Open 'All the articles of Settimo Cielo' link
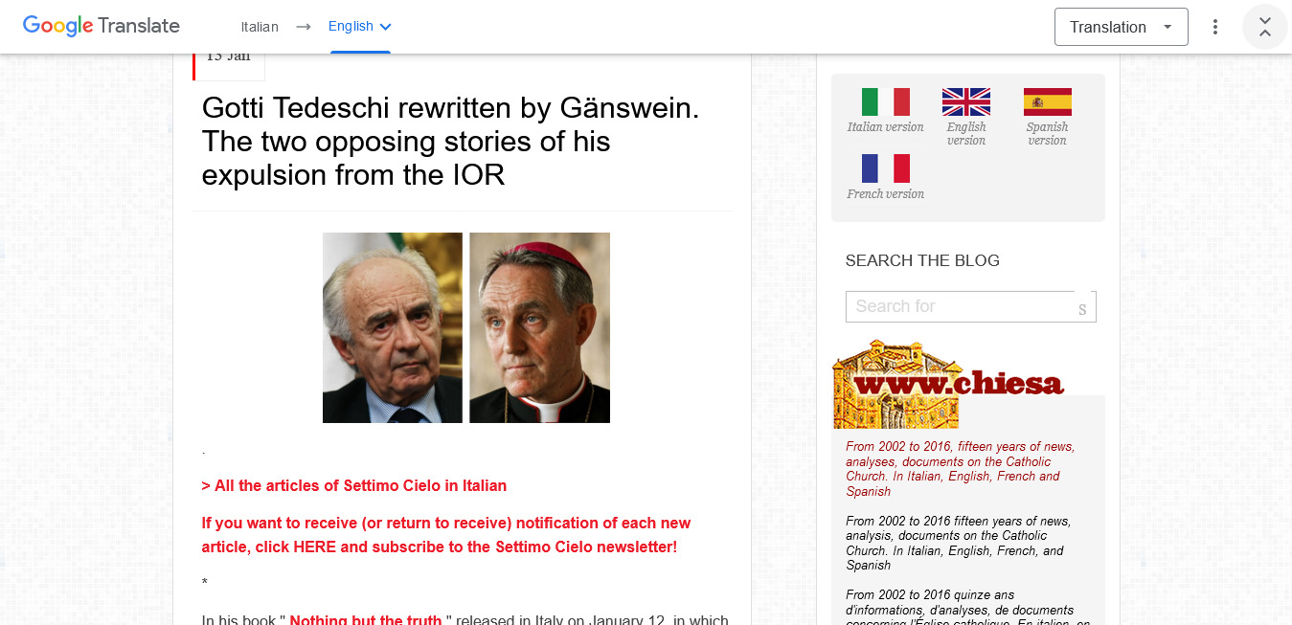This screenshot has height=625, width=1292. point(354,485)
